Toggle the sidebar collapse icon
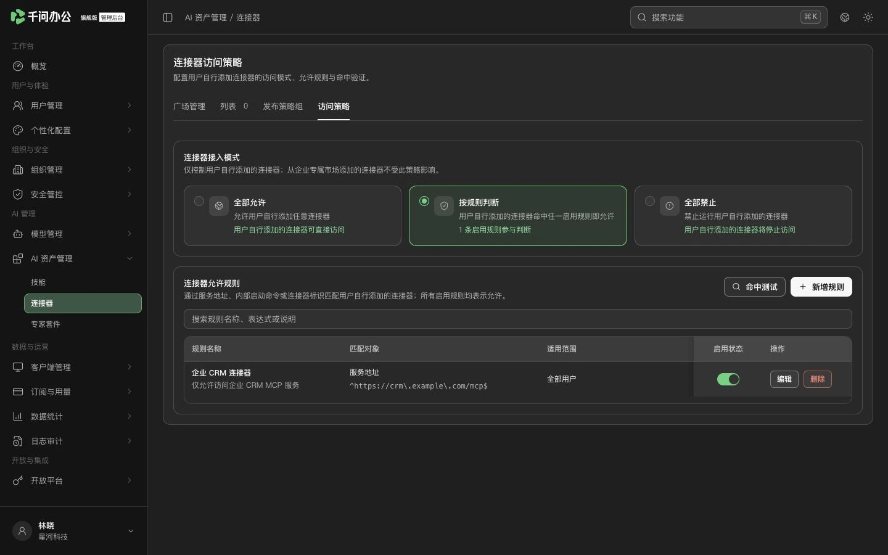The image size is (888, 555). coord(168,17)
